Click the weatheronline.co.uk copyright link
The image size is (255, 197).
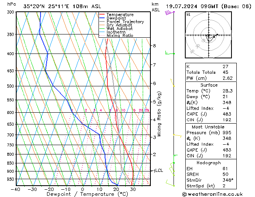212,194
